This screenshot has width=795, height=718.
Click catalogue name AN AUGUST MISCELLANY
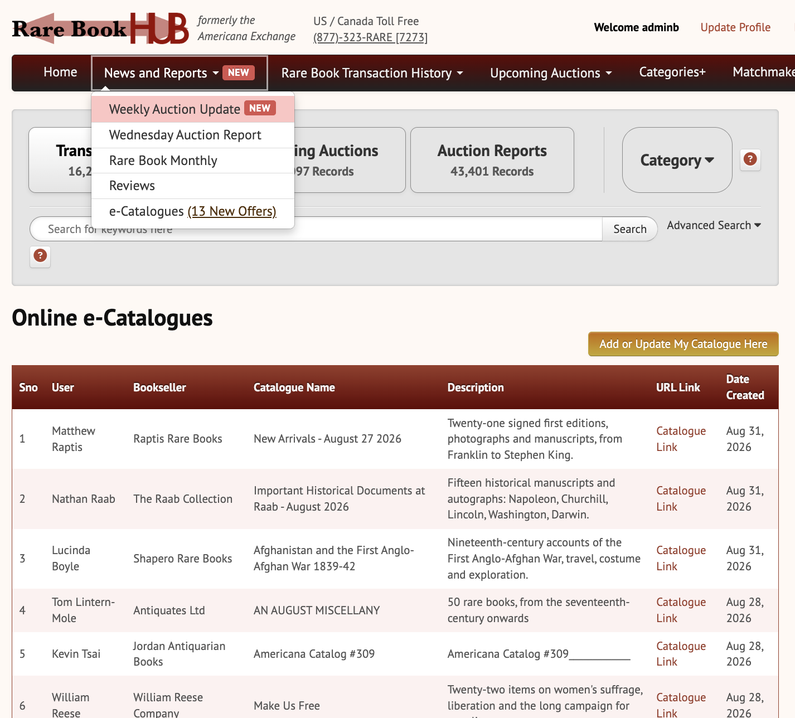pos(317,610)
